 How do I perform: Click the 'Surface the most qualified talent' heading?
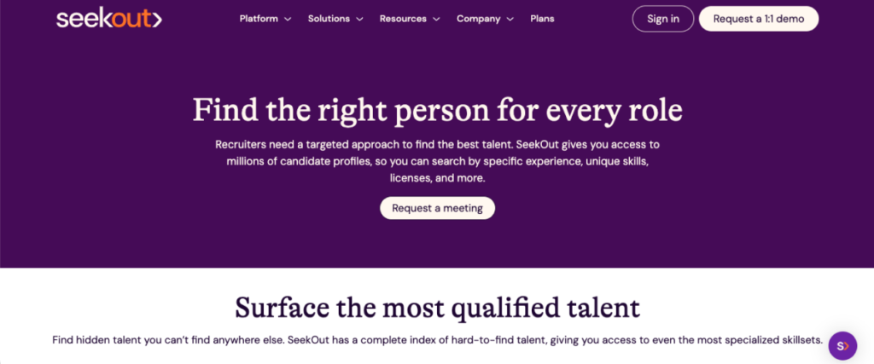click(x=437, y=307)
